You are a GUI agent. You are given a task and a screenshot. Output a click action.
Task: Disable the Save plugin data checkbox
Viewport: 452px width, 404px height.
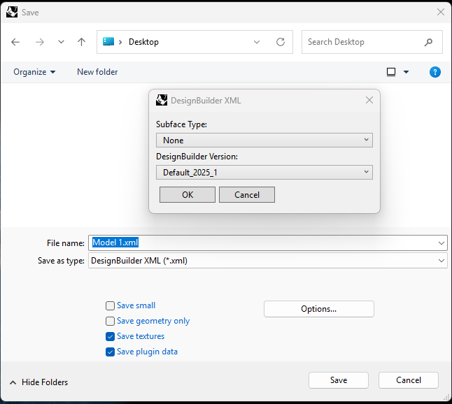pyautogui.click(x=110, y=352)
